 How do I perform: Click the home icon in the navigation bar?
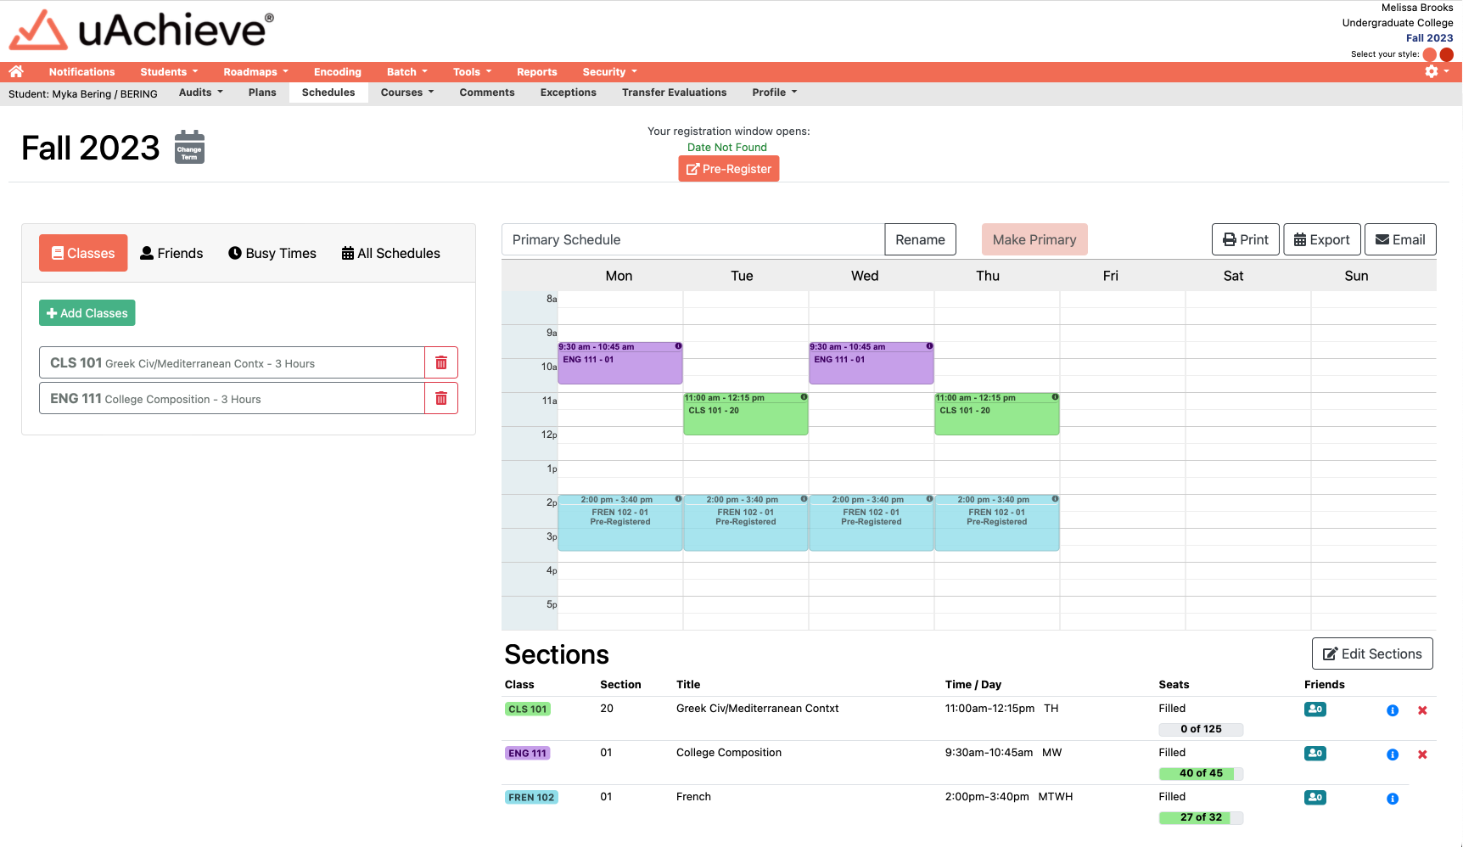pos(16,71)
